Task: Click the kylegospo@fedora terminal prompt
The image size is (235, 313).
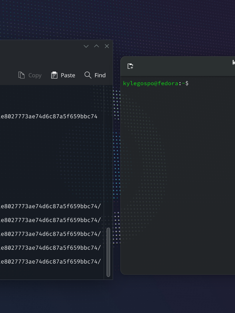Action: click(156, 83)
